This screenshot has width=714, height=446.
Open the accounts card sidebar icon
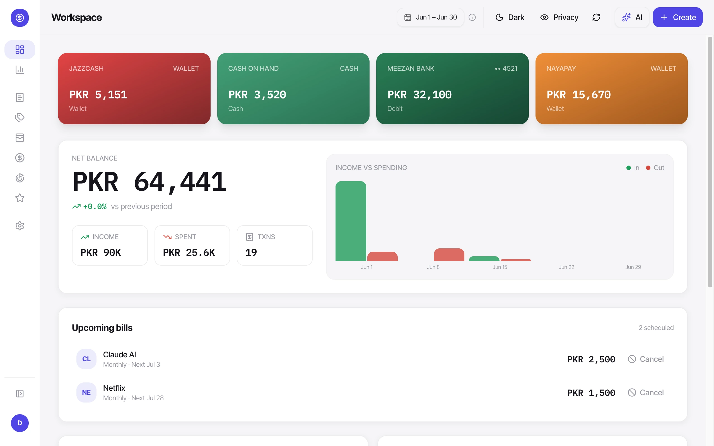point(20,137)
